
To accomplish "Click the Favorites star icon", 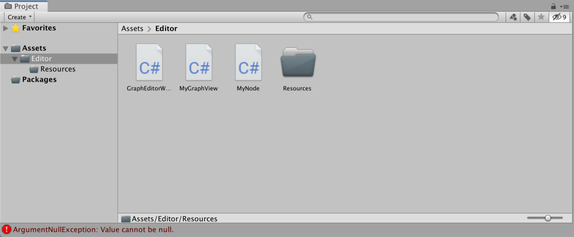I will [16, 28].
